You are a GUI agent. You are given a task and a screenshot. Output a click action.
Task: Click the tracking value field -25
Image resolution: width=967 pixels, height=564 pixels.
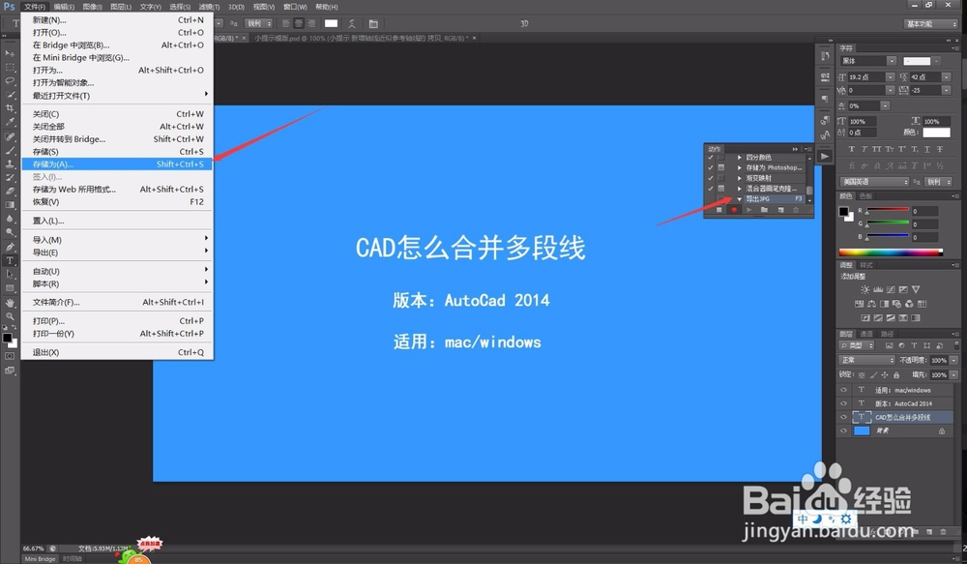pos(925,90)
